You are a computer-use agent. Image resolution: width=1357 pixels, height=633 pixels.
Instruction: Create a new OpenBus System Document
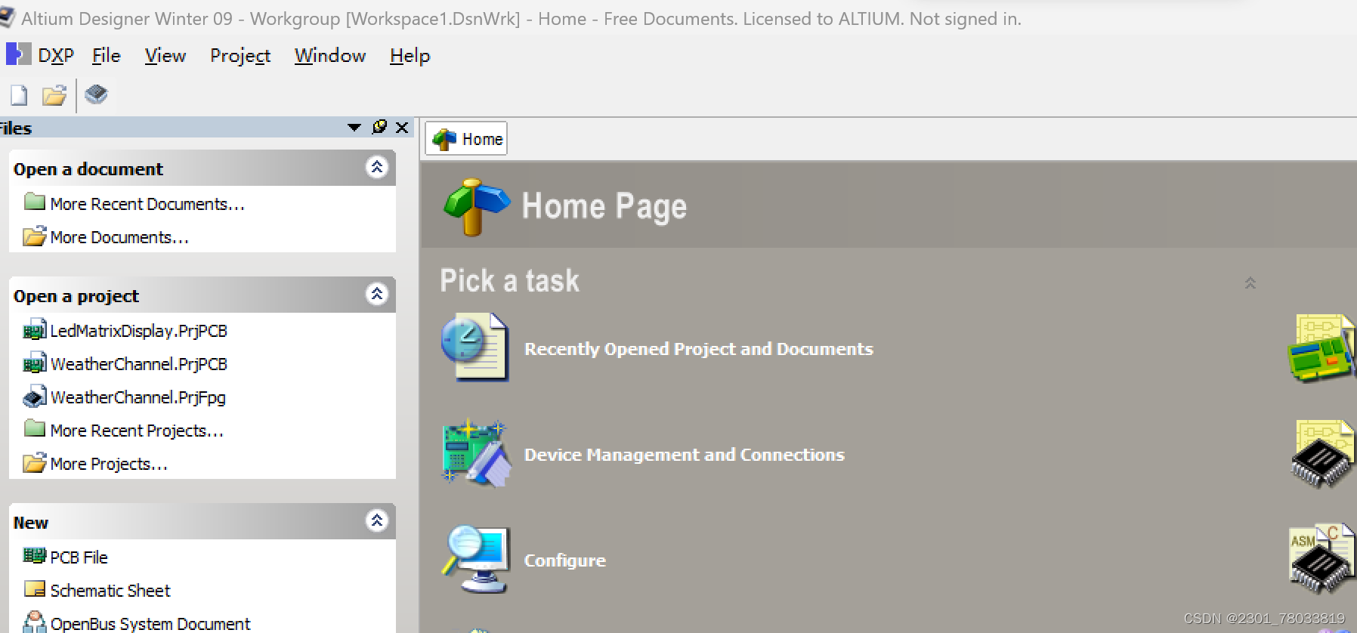[150, 624]
